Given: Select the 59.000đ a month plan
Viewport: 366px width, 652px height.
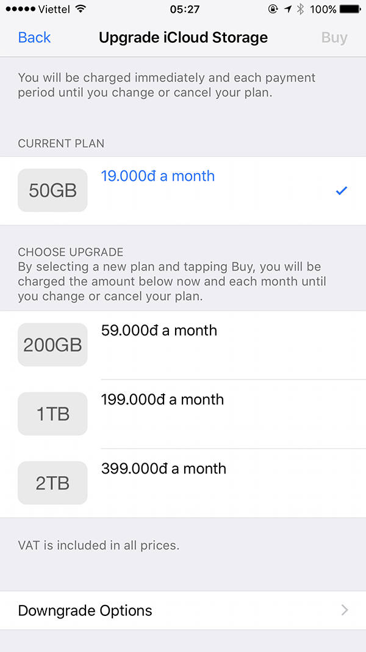Looking at the screenshot, I should [159, 331].
